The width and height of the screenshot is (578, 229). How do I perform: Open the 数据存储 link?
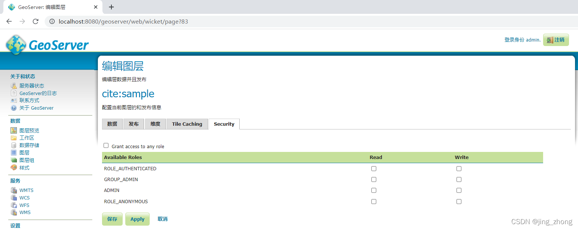tap(29, 145)
